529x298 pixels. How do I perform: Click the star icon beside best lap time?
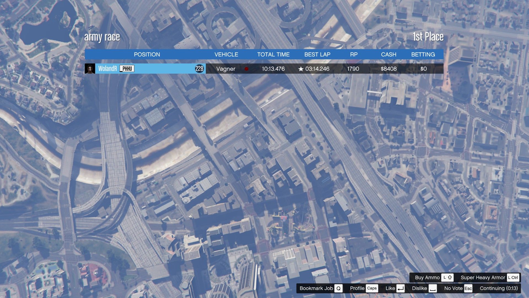click(301, 69)
